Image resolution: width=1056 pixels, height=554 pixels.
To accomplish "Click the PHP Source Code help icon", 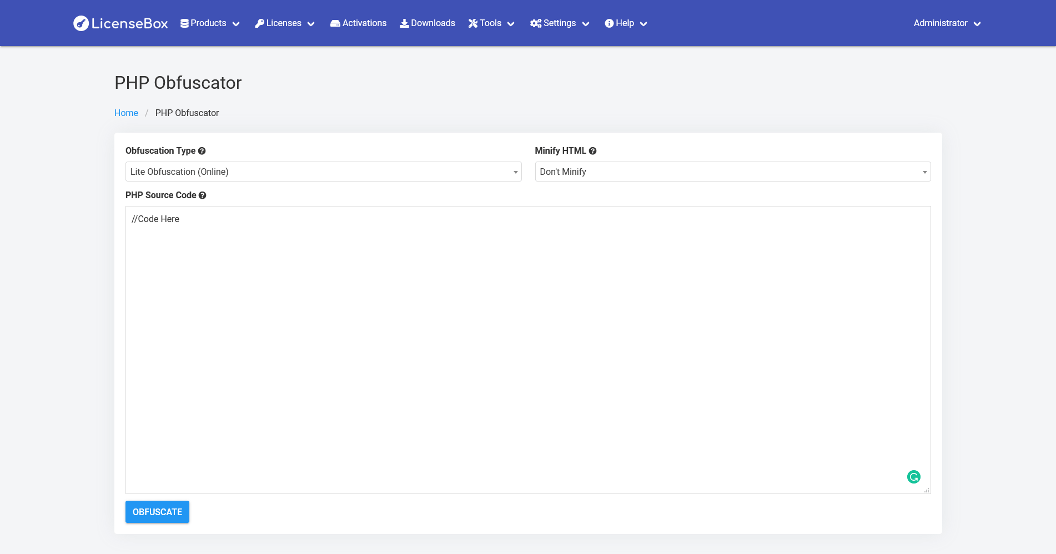I will tap(203, 195).
